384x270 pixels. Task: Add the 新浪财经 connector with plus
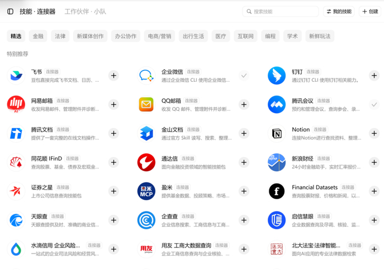point(374,162)
